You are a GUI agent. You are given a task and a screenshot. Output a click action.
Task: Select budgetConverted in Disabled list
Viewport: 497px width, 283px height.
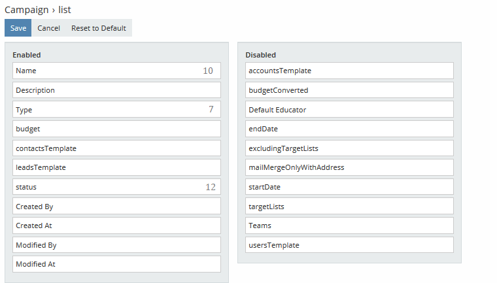[x=349, y=90]
